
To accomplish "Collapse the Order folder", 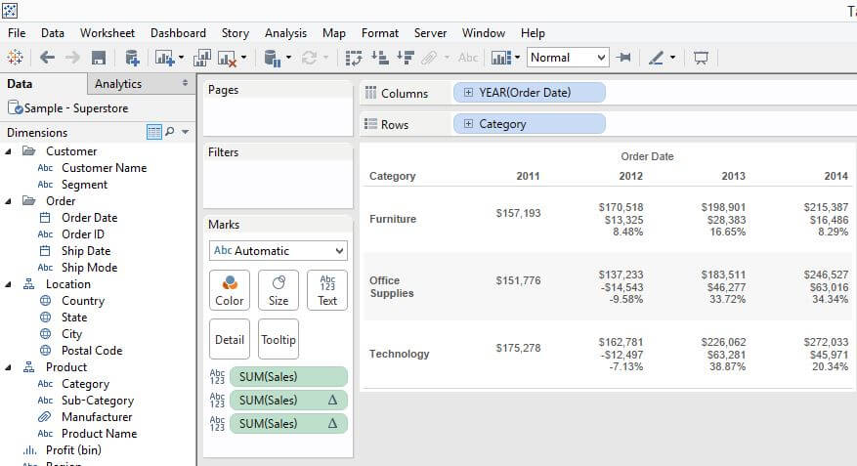I will tap(8, 201).
